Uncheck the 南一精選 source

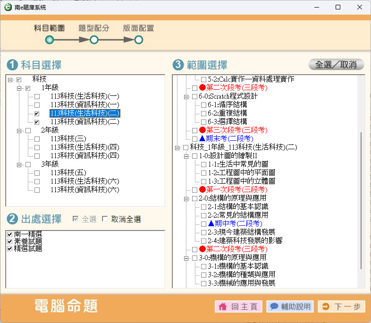click(10, 235)
